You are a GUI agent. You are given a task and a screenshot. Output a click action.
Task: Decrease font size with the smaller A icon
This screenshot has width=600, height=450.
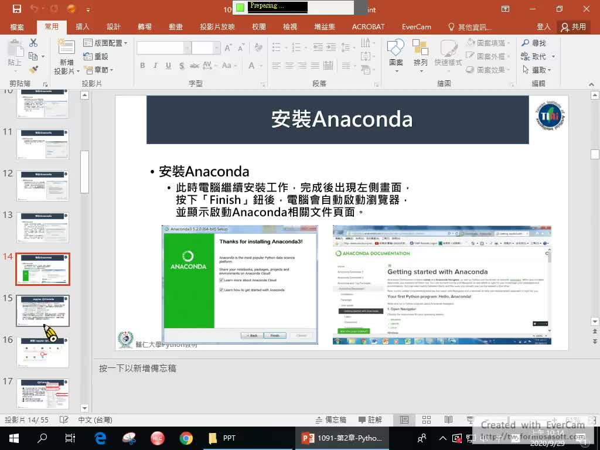[x=241, y=48]
